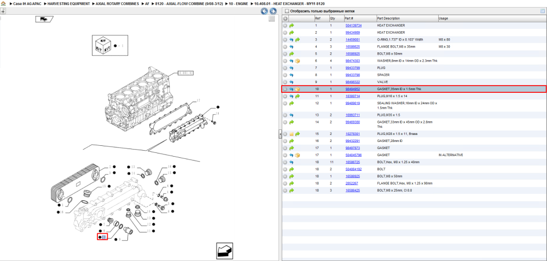Click green arrow in HEAT EXCHANGER 99434989 row
This screenshot has width=547, height=261.
[292, 32]
